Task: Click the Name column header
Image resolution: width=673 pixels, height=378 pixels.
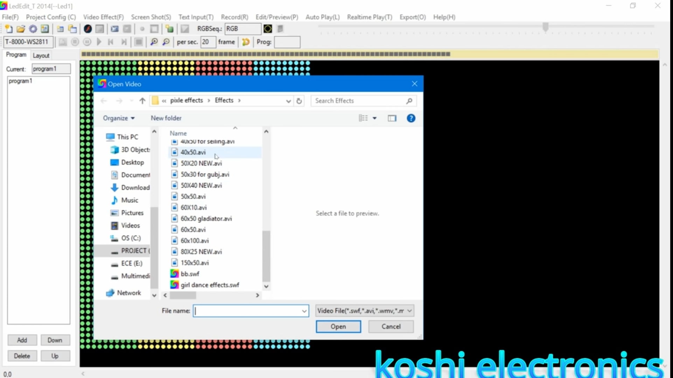Action: coord(178,133)
